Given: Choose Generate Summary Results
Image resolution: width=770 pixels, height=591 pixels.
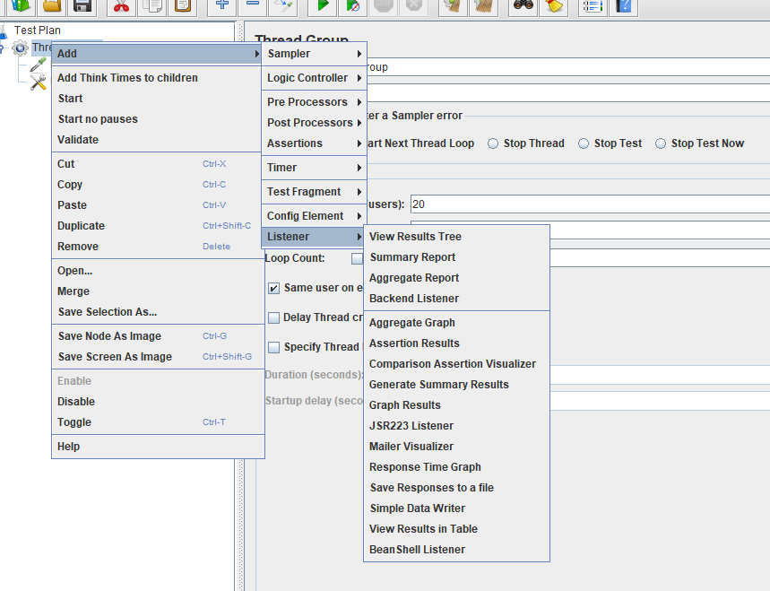Looking at the screenshot, I should [x=456, y=385].
